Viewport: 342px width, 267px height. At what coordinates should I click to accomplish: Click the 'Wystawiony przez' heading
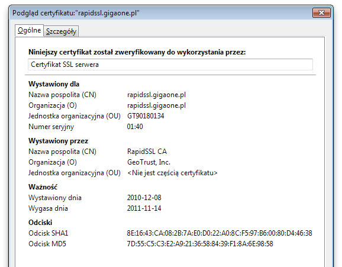(58, 141)
